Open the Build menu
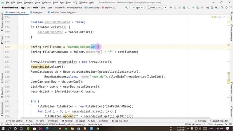The height and width of the screenshot is (131, 233). (55, 3)
